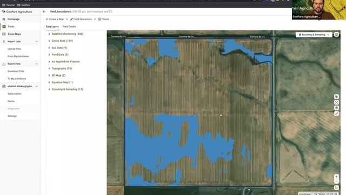Click the plus icon of Create a Map
The image size is (346, 195).
(47, 19)
